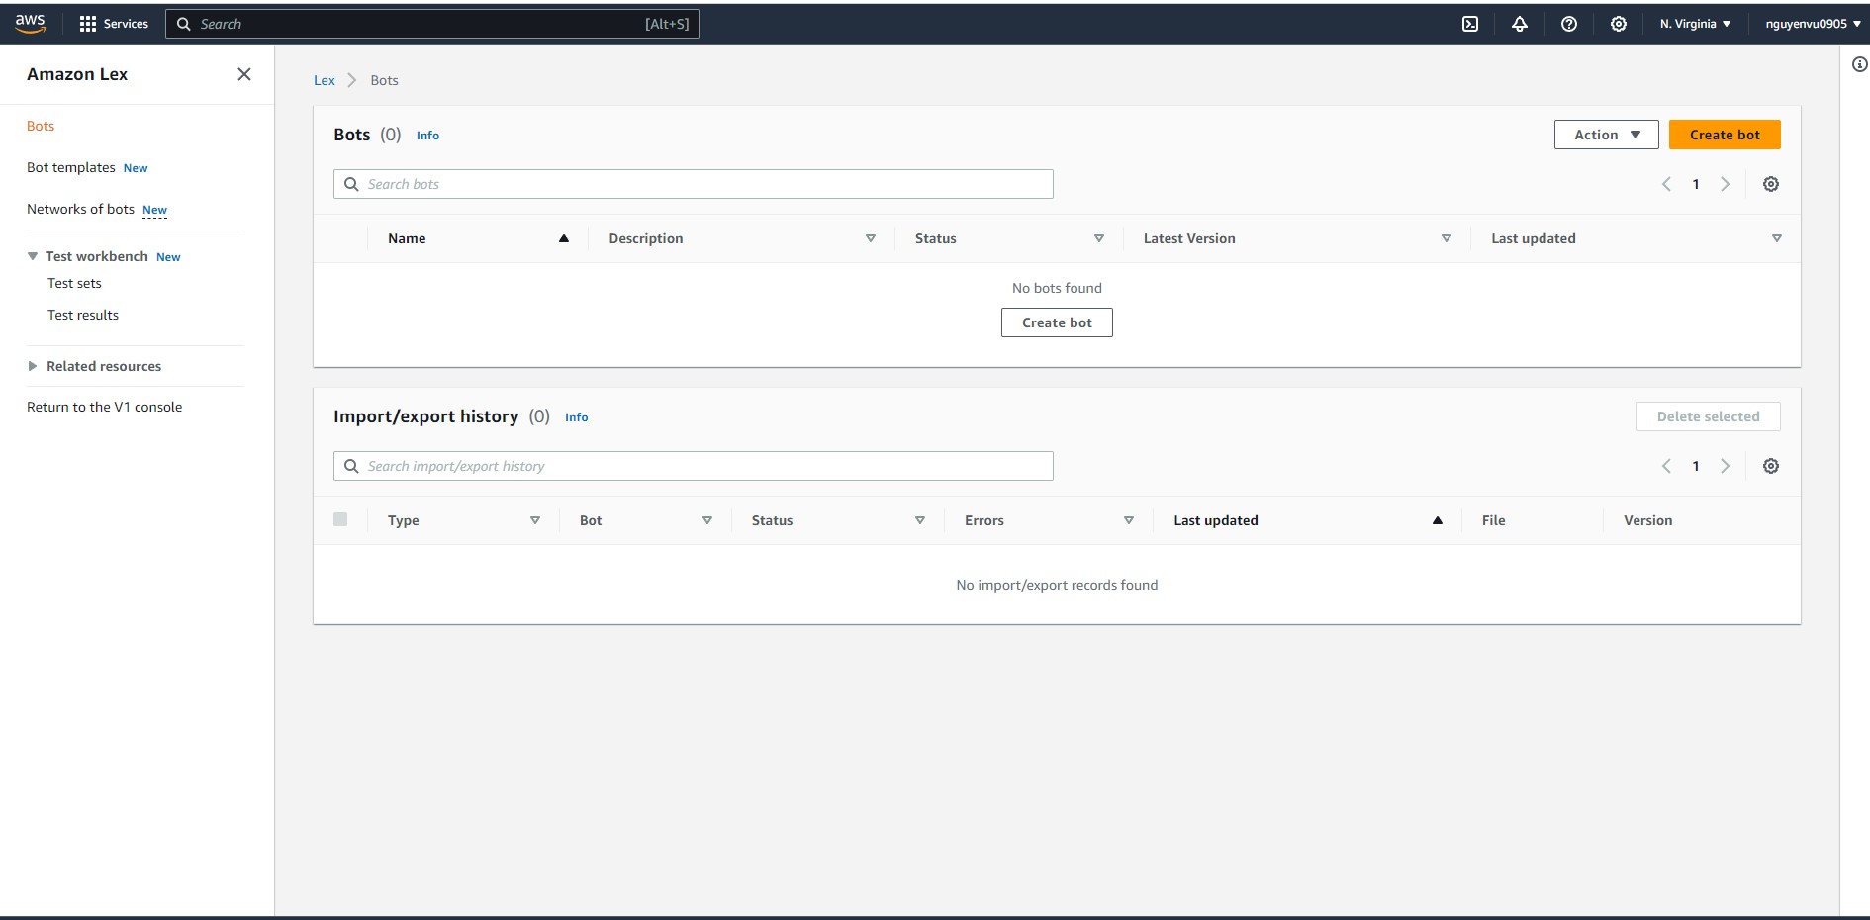Open preferences gear for the Bots table
This screenshot has height=920, width=1870.
click(1771, 184)
